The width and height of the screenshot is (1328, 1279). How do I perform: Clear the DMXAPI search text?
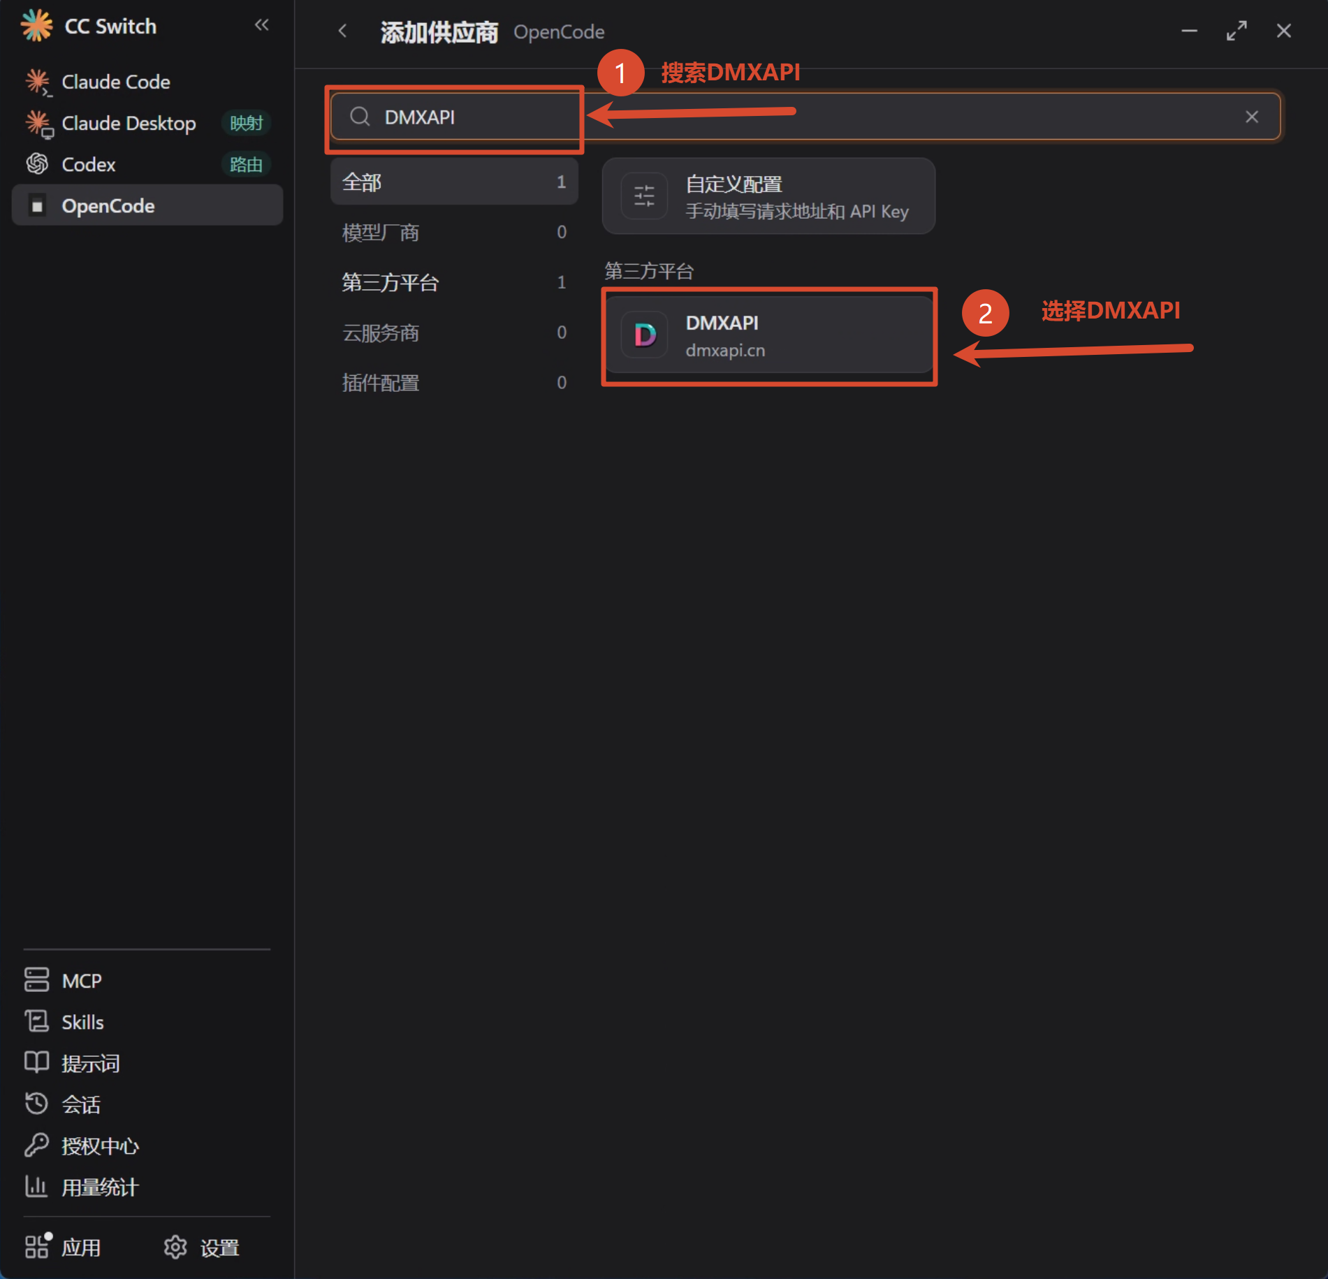pyautogui.click(x=1251, y=117)
